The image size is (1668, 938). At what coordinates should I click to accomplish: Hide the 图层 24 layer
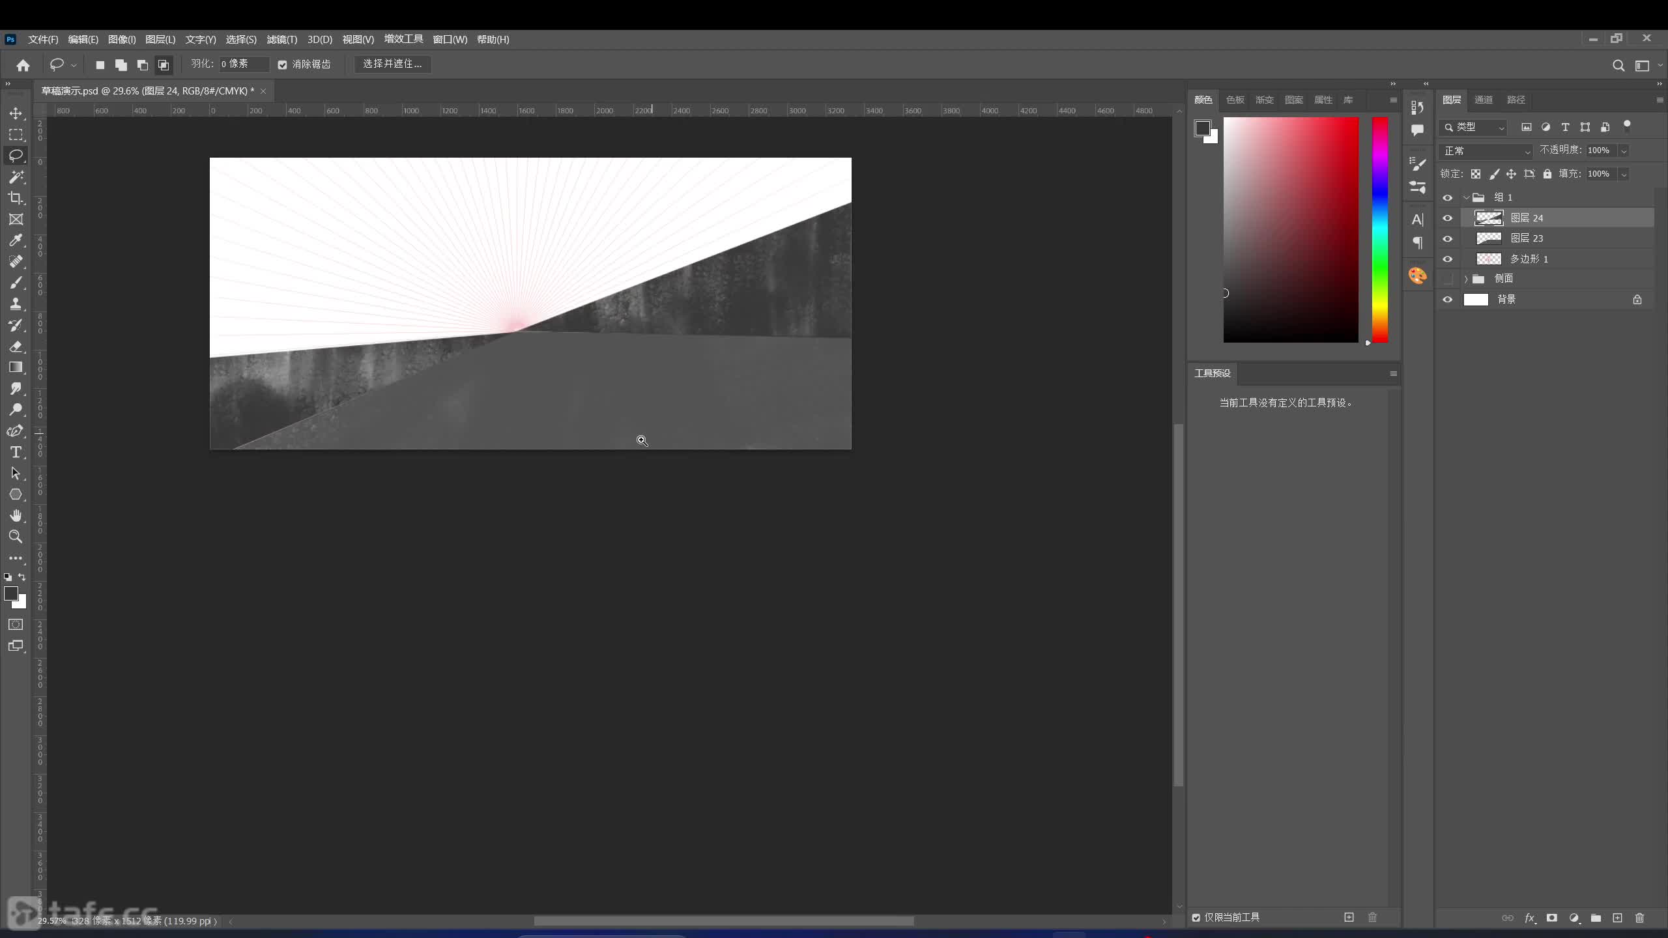[1448, 218]
